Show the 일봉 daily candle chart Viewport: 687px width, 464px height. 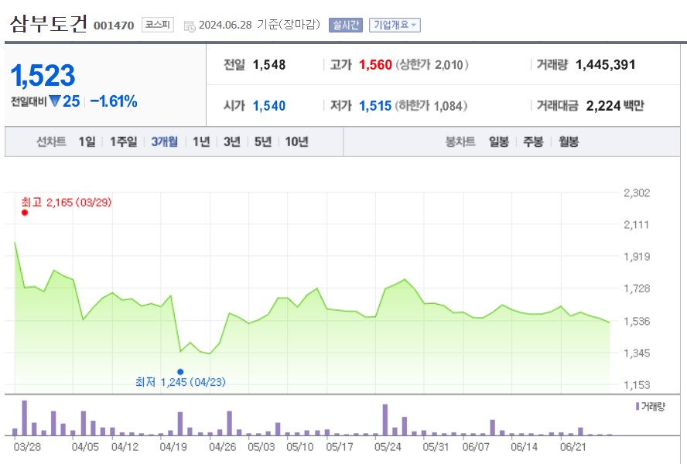499,142
